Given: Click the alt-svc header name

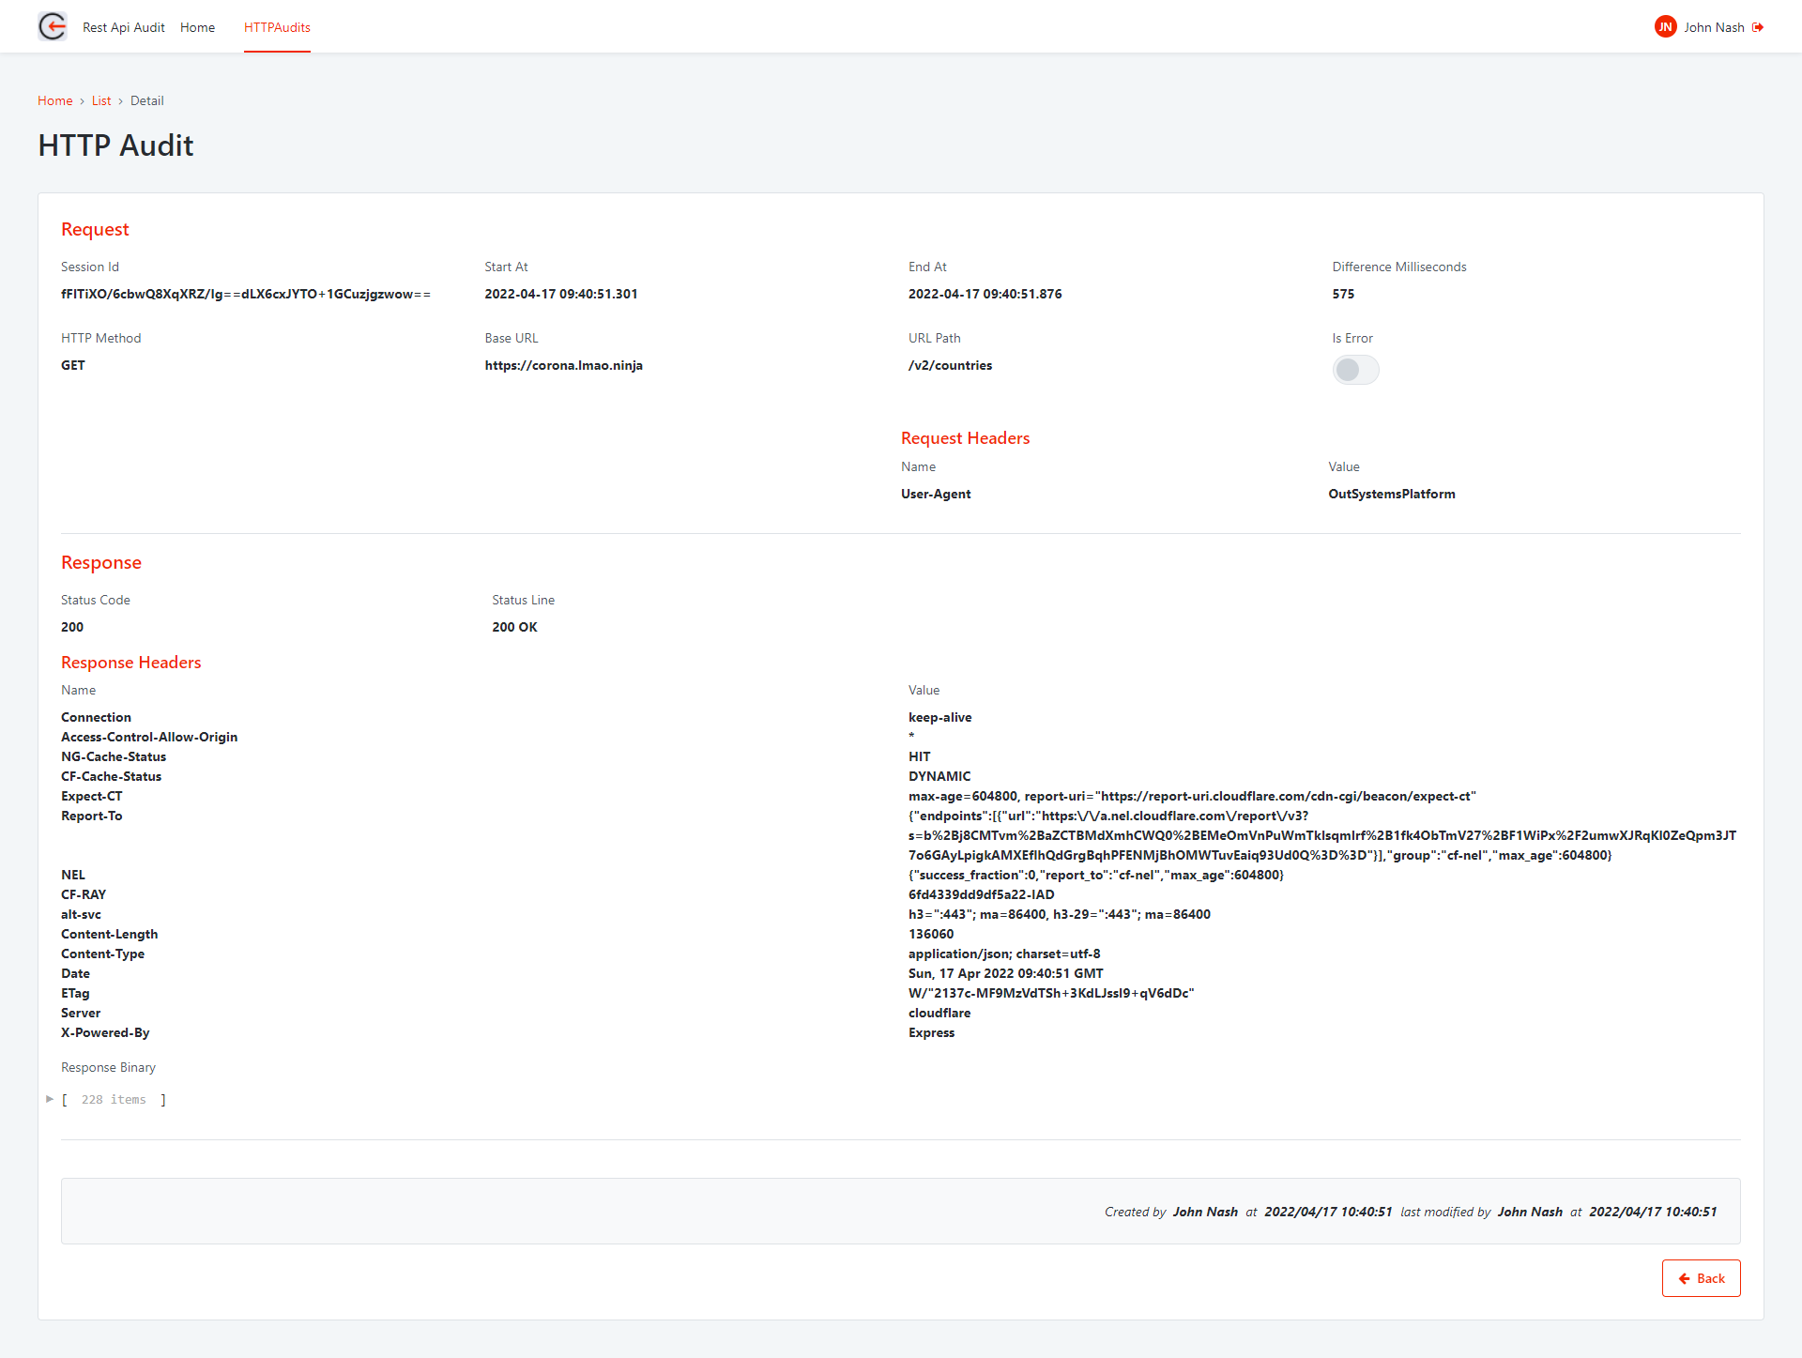Looking at the screenshot, I should pyautogui.click(x=81, y=914).
